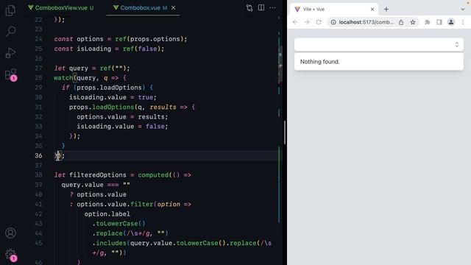Focus the localhost:5173 address bar
This screenshot has height=265, width=471.
(x=366, y=22)
